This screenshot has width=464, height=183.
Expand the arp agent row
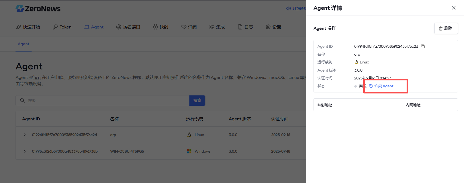click(x=25, y=135)
